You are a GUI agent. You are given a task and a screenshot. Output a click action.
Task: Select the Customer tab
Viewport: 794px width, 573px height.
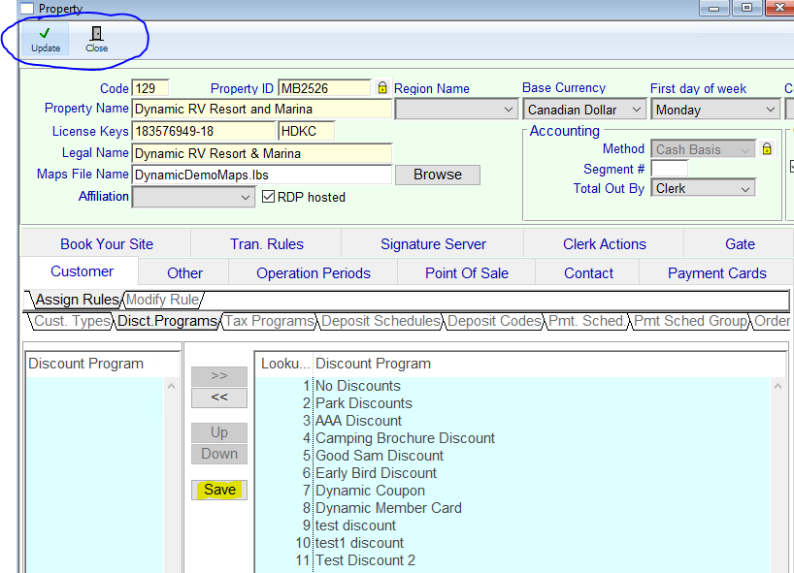(82, 271)
